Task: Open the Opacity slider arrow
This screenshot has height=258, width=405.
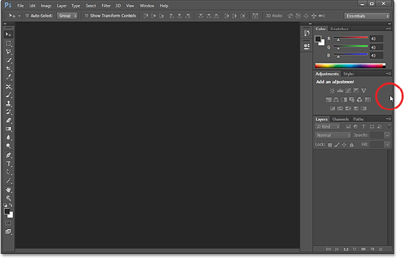Action: 387,135
